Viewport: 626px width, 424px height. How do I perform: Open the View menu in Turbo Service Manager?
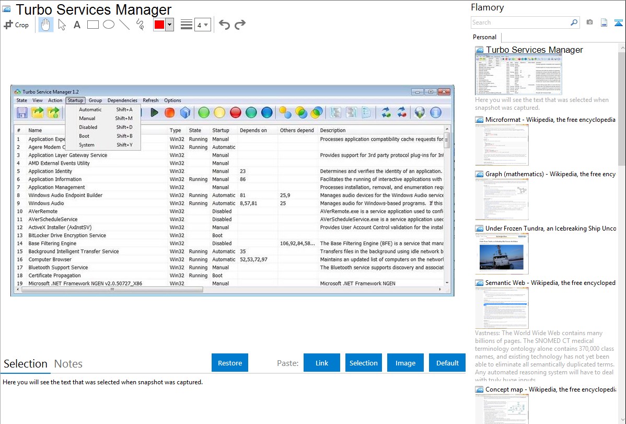(38, 100)
